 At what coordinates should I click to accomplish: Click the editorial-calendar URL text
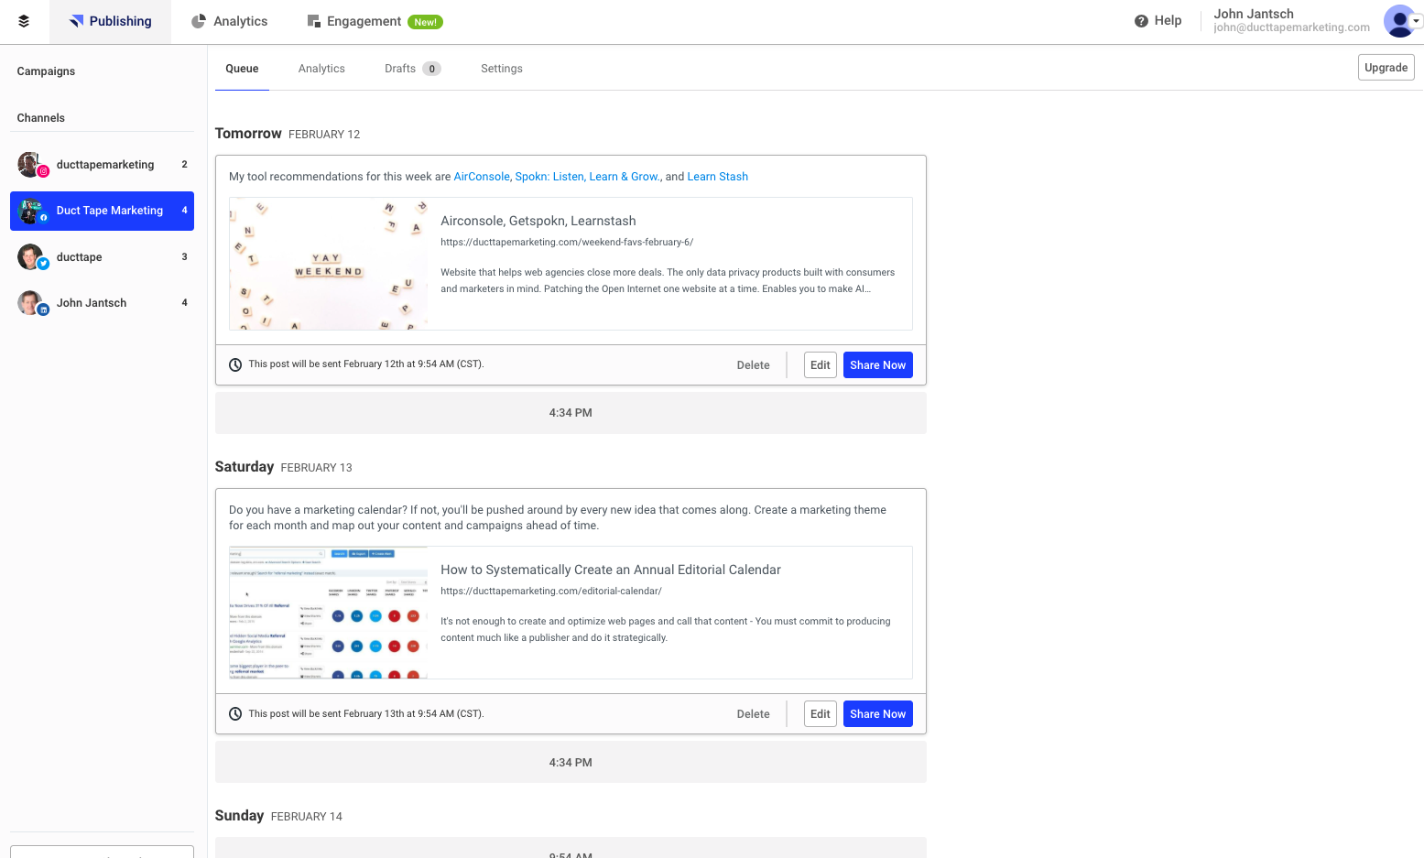click(x=551, y=592)
